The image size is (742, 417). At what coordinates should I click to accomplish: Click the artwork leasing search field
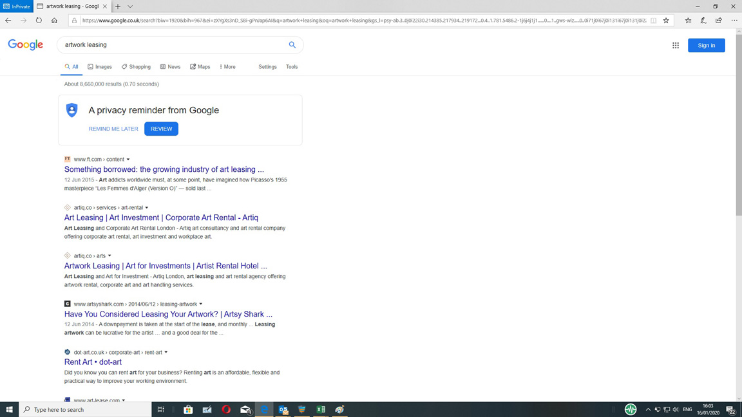coord(174,45)
